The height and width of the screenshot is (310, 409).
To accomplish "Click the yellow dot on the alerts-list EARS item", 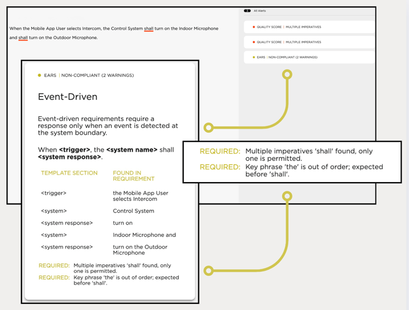I will 254,57.
